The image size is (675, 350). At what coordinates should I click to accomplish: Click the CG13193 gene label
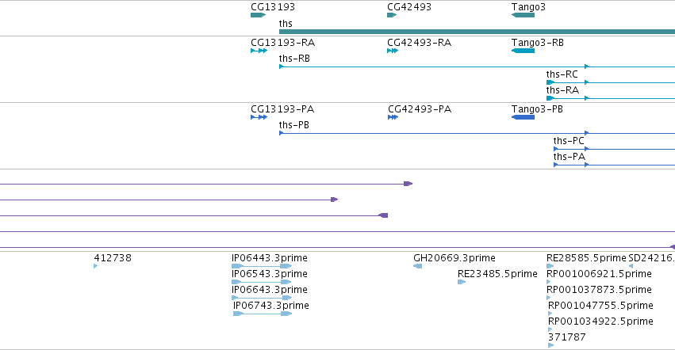coord(273,7)
